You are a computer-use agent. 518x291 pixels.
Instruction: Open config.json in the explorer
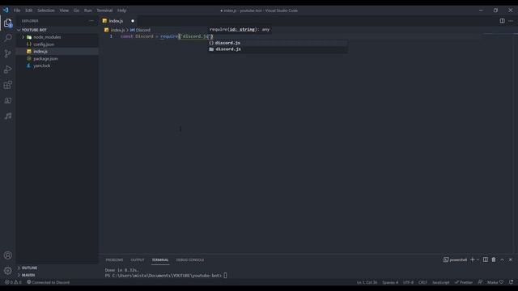58,44
